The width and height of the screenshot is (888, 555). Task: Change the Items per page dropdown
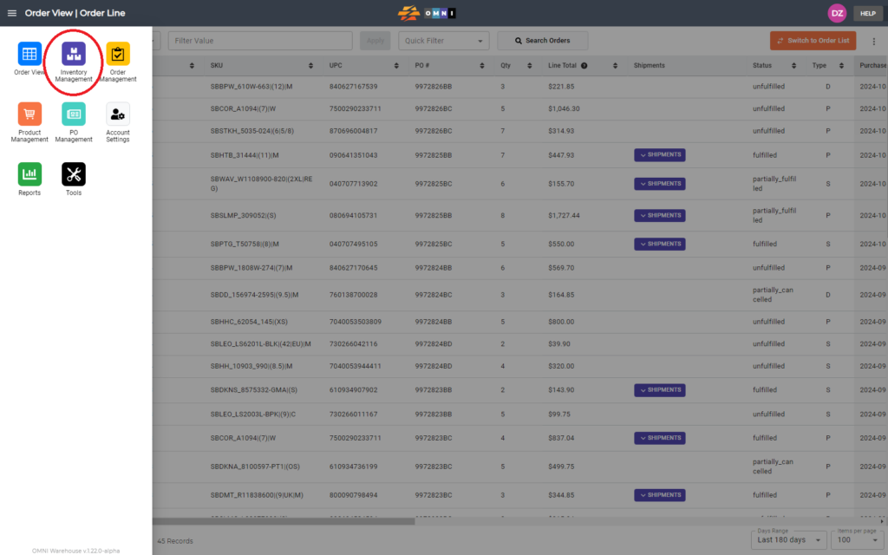pyautogui.click(x=856, y=540)
